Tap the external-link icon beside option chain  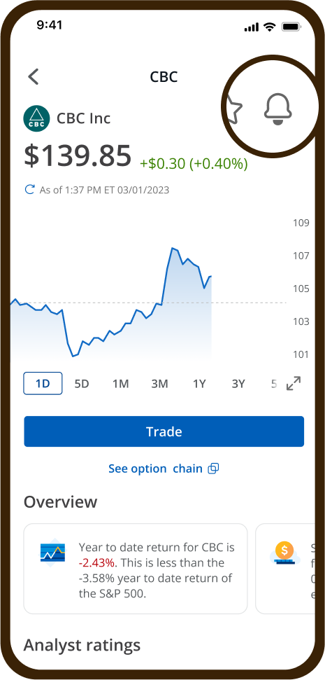click(x=213, y=469)
